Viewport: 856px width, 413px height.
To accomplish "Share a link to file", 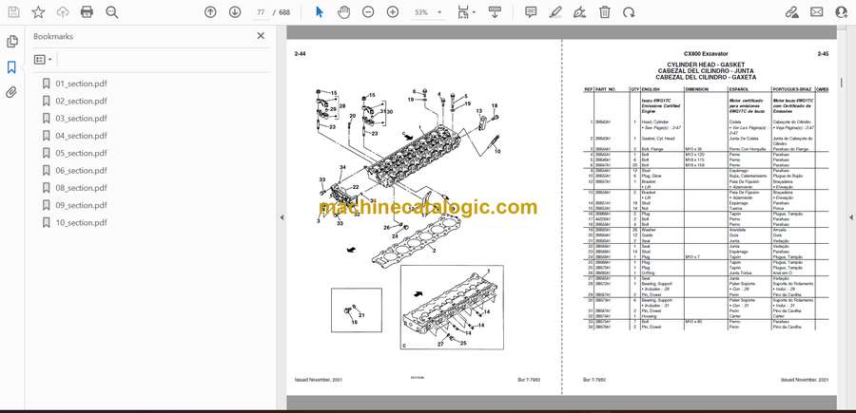I will 791,12.
